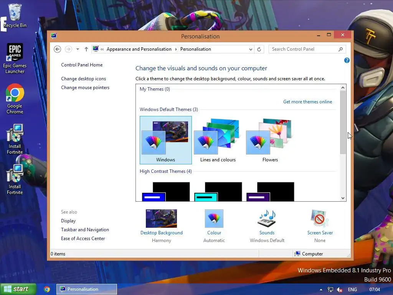Select the purple high contrast theme

pyautogui.click(x=270, y=192)
